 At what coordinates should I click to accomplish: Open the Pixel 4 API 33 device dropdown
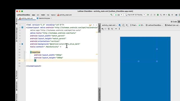pyautogui.click(x=135, y=15)
